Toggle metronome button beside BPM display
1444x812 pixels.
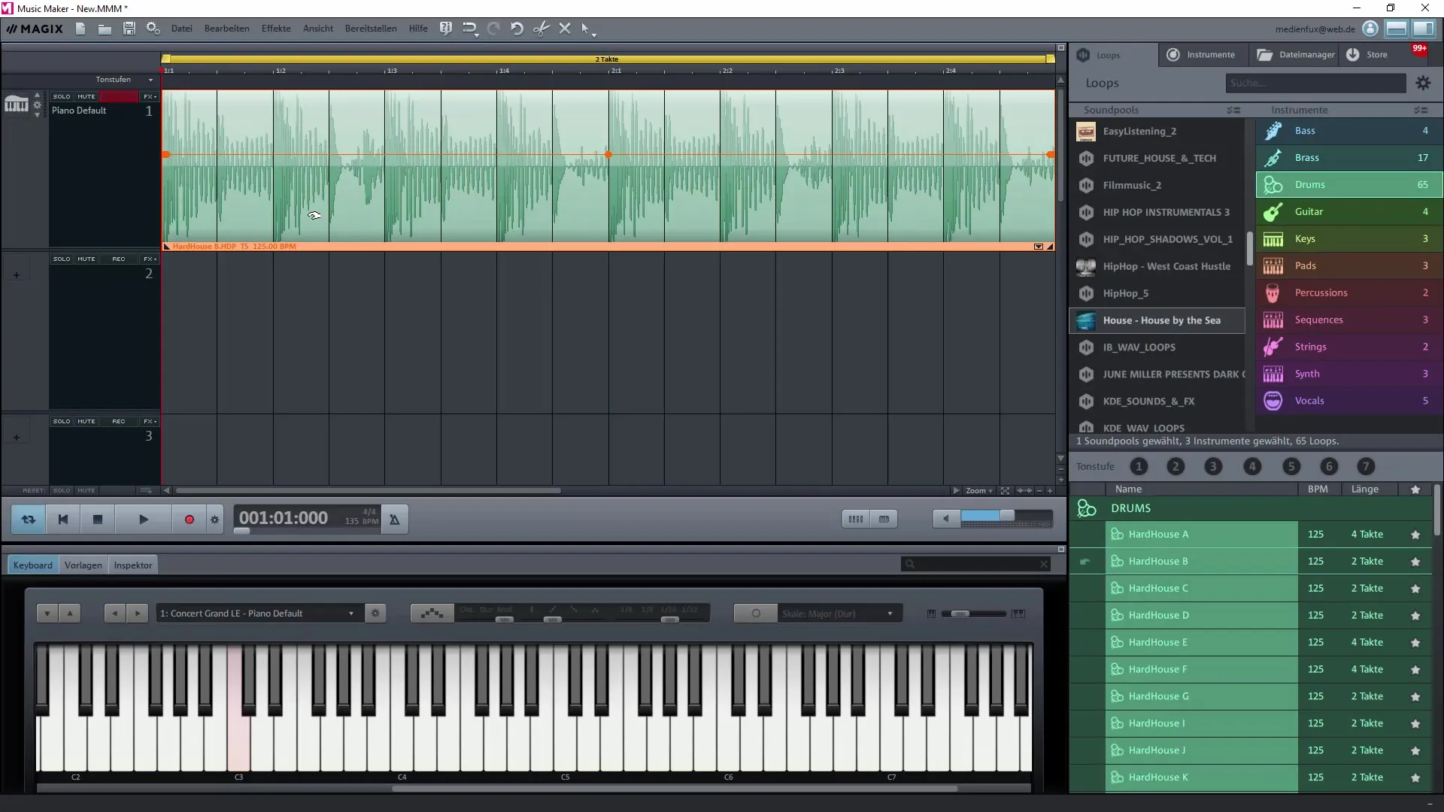(x=394, y=520)
